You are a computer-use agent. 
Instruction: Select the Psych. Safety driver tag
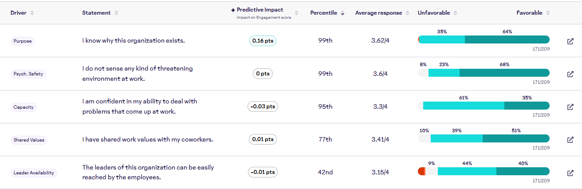28,74
